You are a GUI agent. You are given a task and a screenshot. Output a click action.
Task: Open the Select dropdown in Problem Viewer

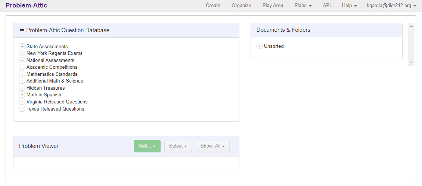[x=178, y=146]
